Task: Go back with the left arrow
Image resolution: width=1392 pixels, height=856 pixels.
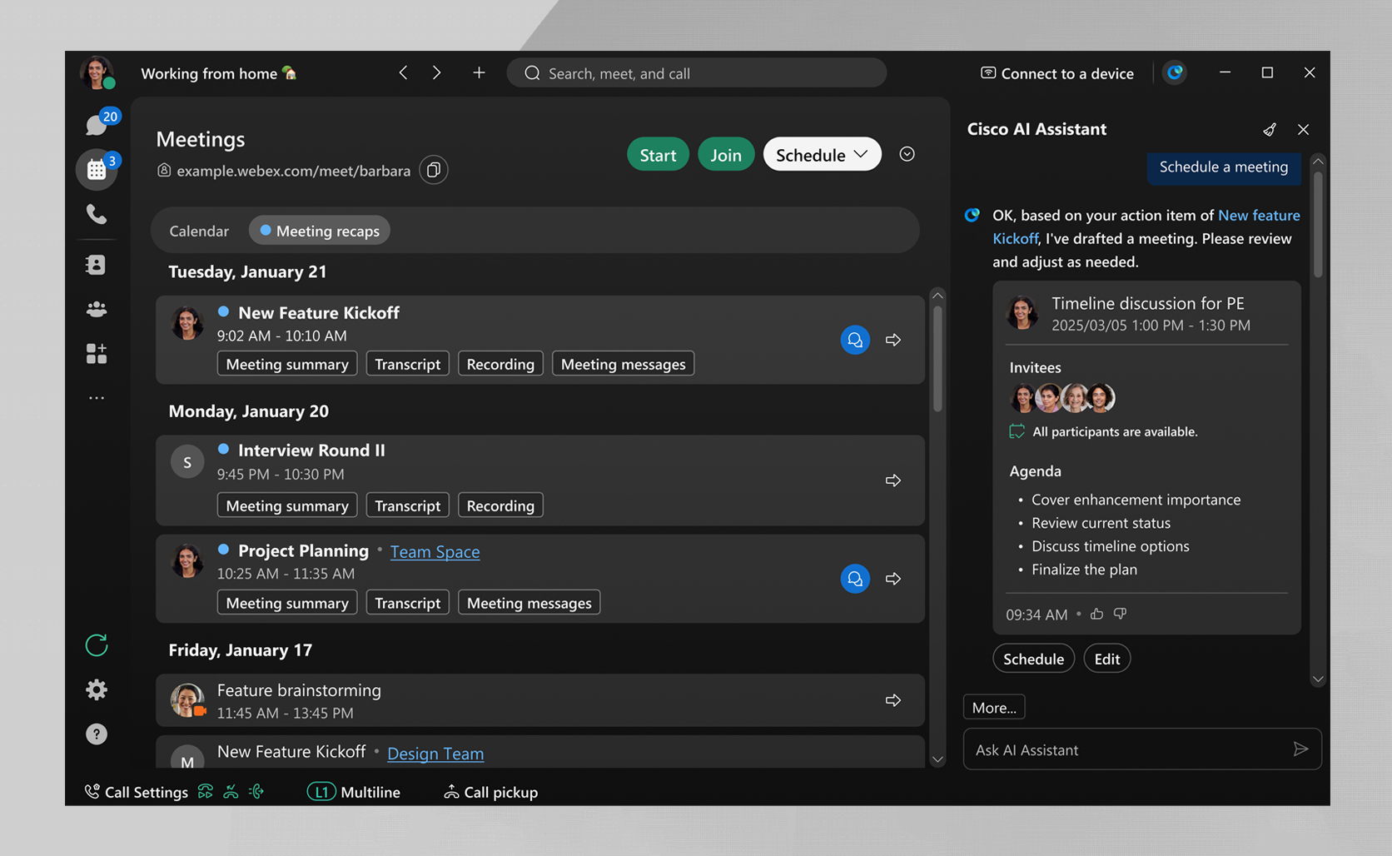Action: [x=403, y=73]
